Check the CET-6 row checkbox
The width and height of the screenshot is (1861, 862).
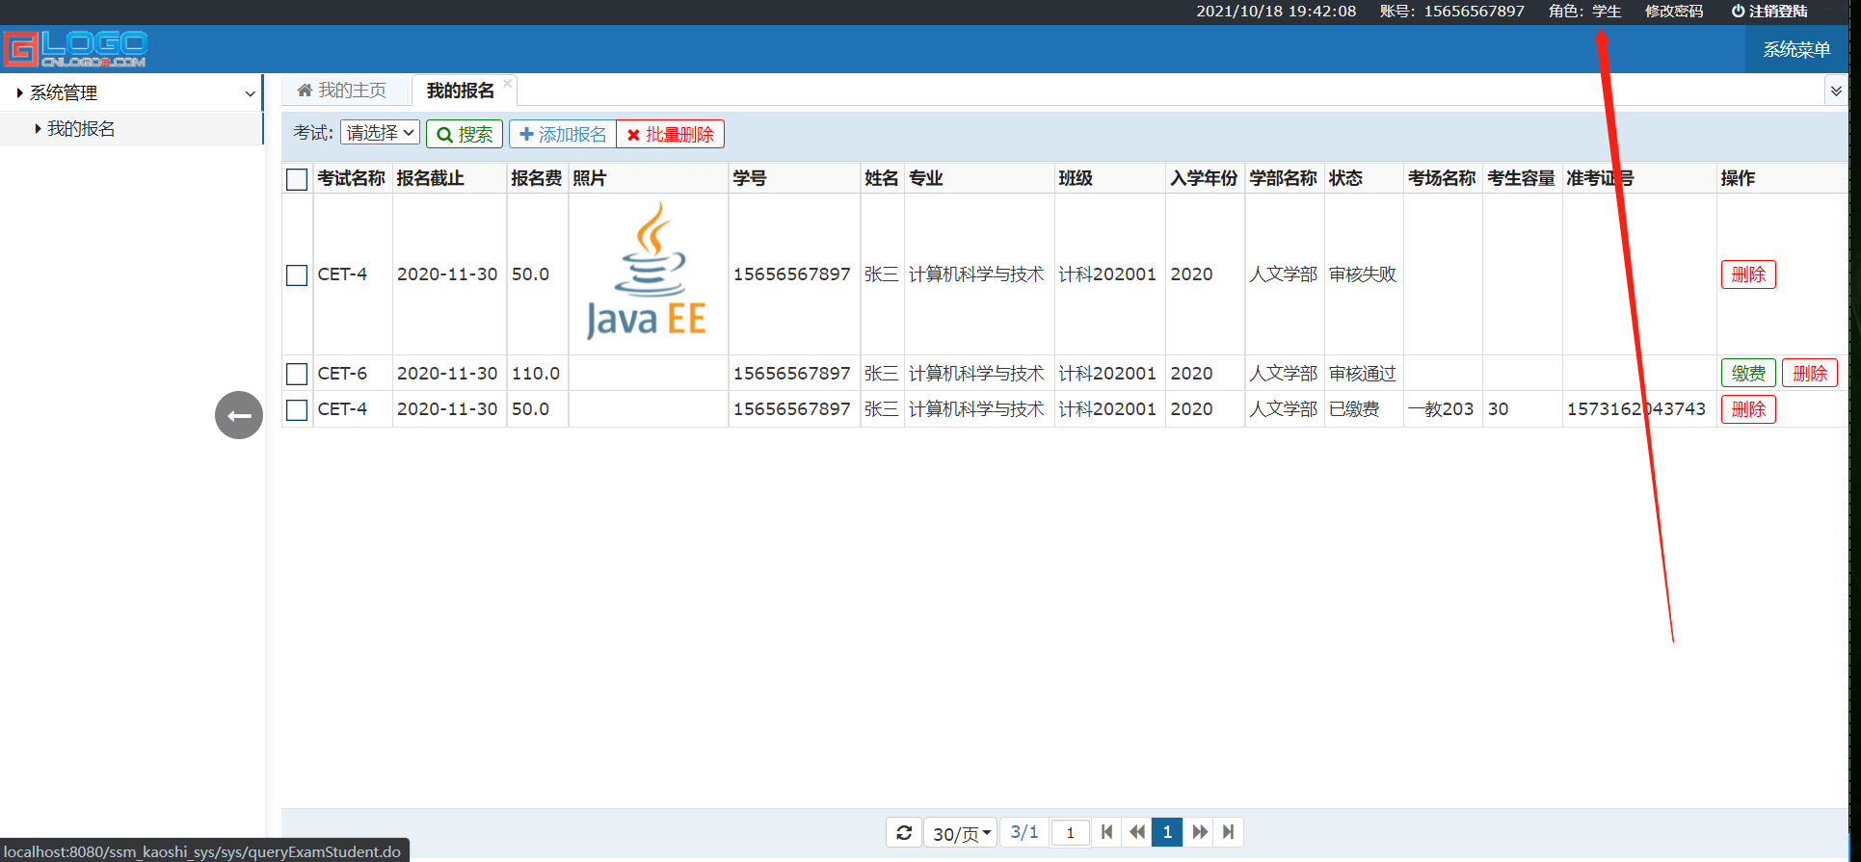(x=297, y=374)
